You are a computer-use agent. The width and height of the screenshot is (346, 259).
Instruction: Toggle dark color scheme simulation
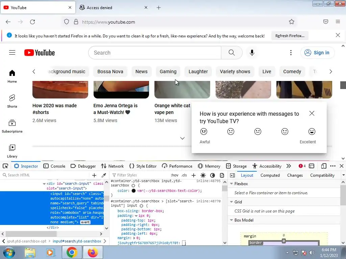[x=213, y=175]
